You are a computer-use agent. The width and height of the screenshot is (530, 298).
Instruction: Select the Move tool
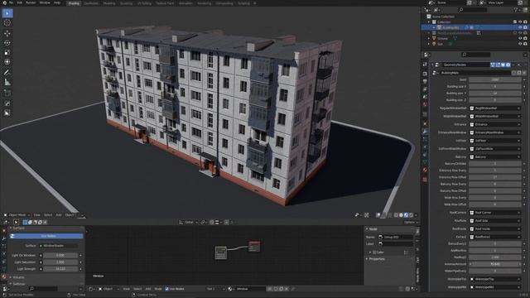[x=7, y=33]
